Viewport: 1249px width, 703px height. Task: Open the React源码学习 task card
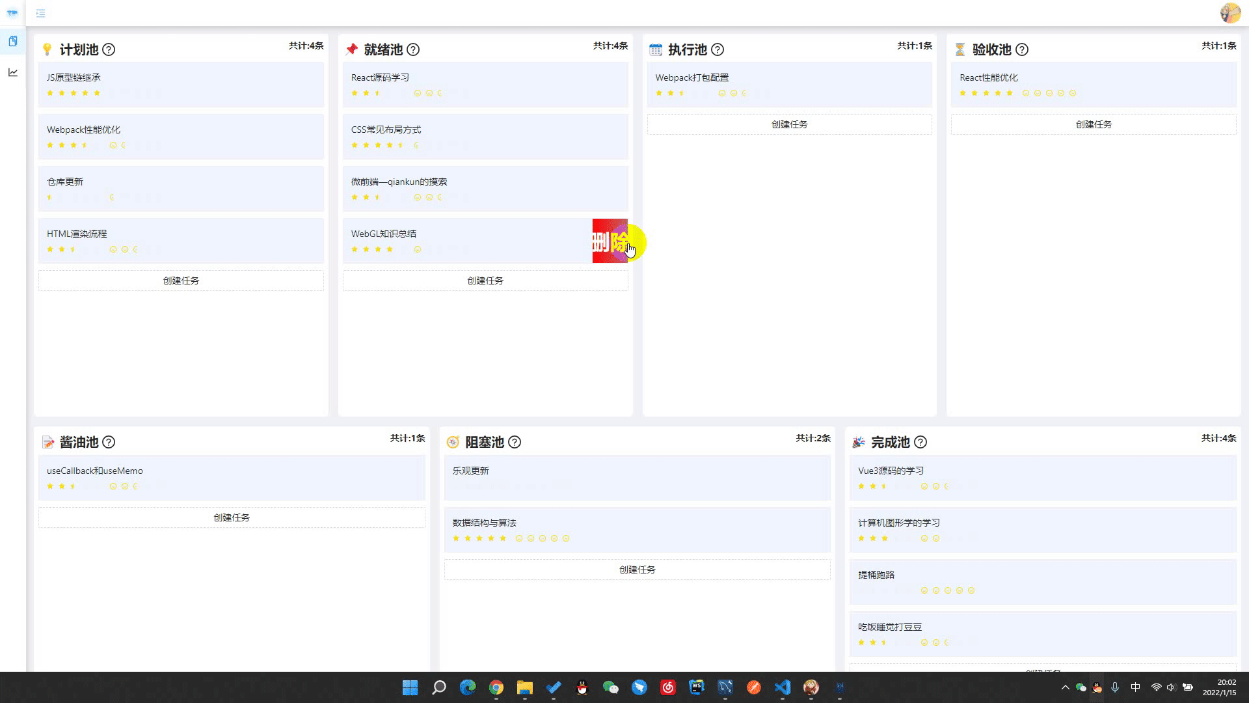pyautogui.click(x=485, y=84)
